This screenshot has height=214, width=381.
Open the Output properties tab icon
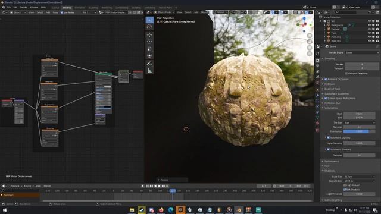317,66
